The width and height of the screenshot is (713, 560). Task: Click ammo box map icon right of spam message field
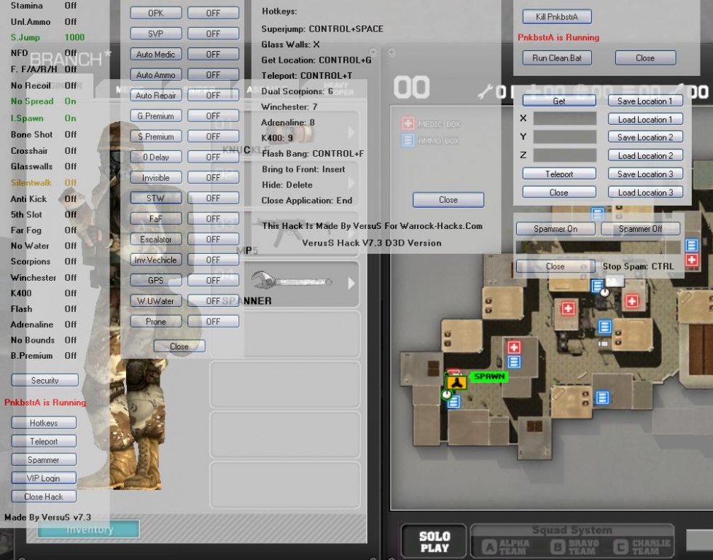[x=692, y=245]
